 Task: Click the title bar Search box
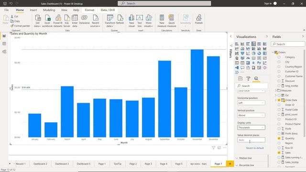[164, 3]
